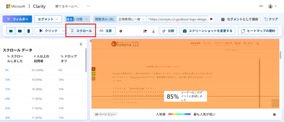The width and height of the screenshot is (284, 122).
Task: Click the フィルター button
Action: click(17, 19)
